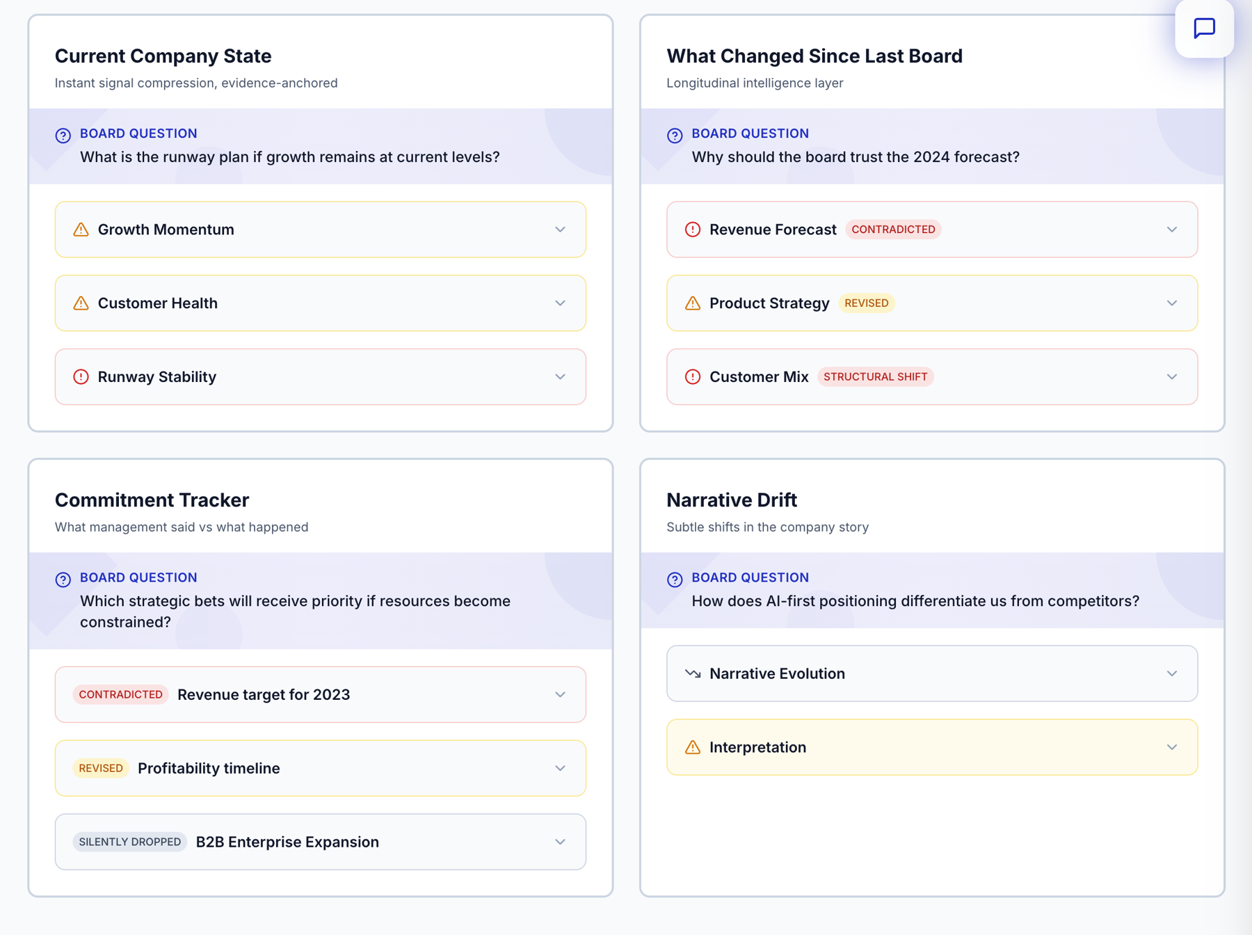Click the Customer Mix alert circle icon
The width and height of the screenshot is (1252, 935).
coord(693,377)
